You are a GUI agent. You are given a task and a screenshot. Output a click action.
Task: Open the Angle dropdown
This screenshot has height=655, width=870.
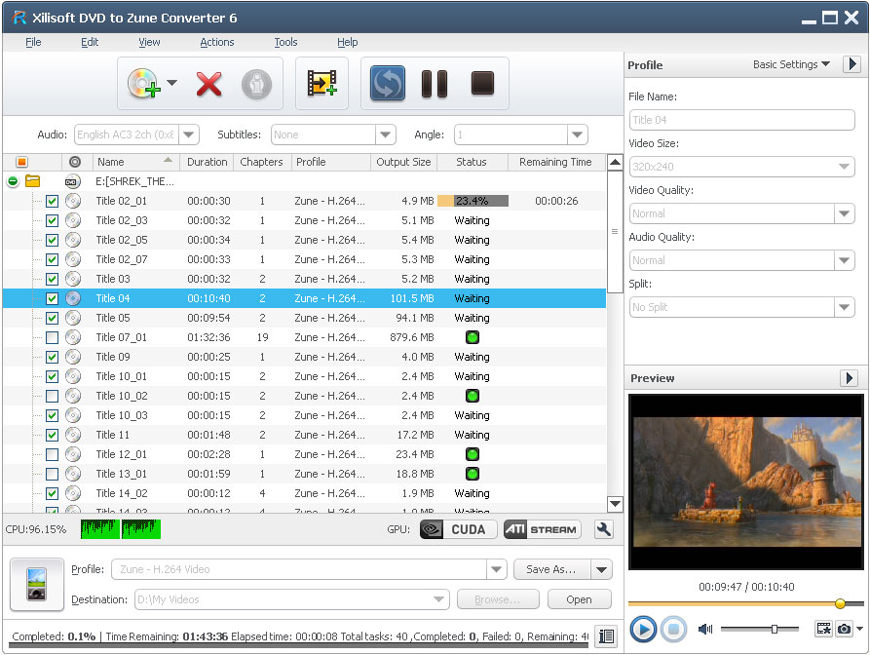[577, 135]
